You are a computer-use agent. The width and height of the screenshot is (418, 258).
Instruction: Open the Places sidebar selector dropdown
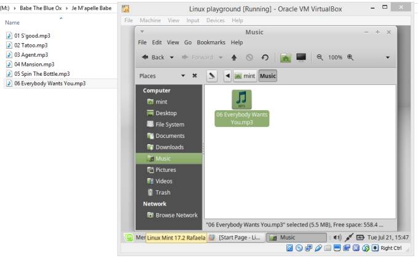click(x=183, y=76)
